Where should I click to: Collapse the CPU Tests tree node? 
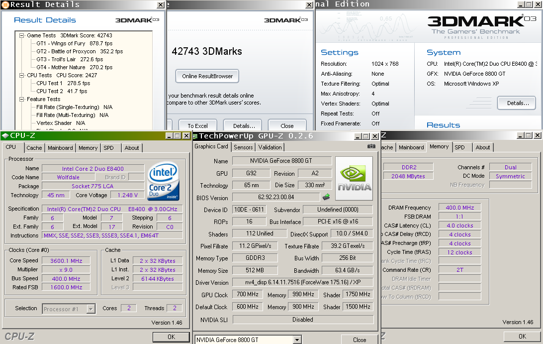click(x=22, y=75)
